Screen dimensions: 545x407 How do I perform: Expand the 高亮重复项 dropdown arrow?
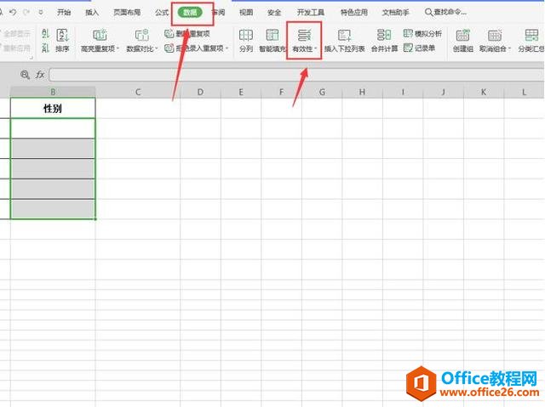pos(118,49)
